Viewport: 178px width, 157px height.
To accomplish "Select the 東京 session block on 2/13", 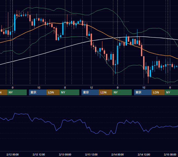I will click(x=90, y=92).
